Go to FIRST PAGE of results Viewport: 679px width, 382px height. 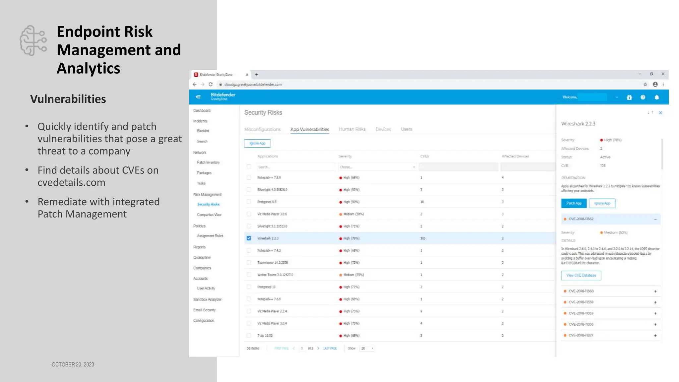tap(281, 348)
